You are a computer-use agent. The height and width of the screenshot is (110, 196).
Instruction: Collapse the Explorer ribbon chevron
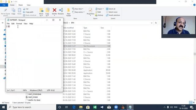click(191, 5)
